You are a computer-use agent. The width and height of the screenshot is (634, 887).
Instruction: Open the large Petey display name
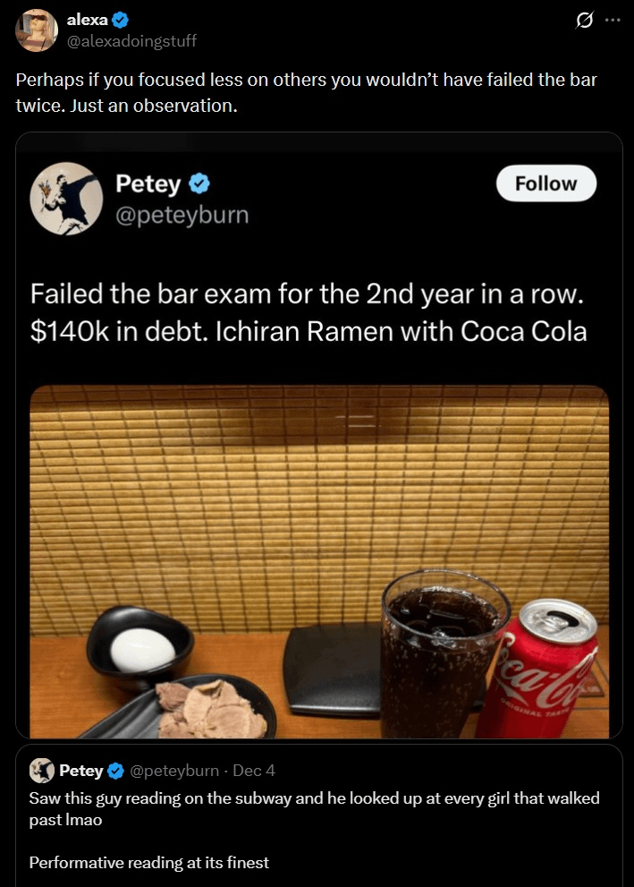click(148, 183)
